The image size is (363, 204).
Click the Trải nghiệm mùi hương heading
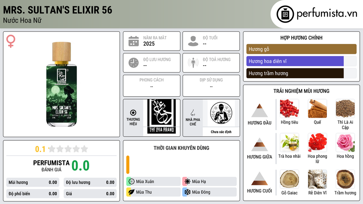click(301, 91)
